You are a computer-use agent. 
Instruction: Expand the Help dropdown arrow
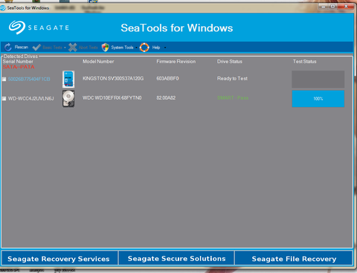coord(165,48)
